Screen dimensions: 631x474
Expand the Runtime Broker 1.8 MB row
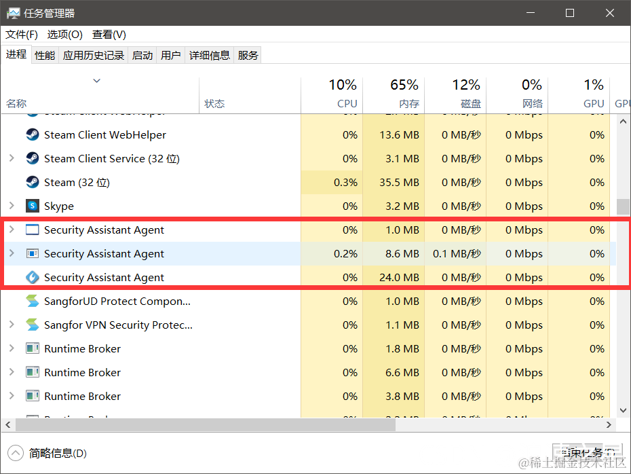12,348
